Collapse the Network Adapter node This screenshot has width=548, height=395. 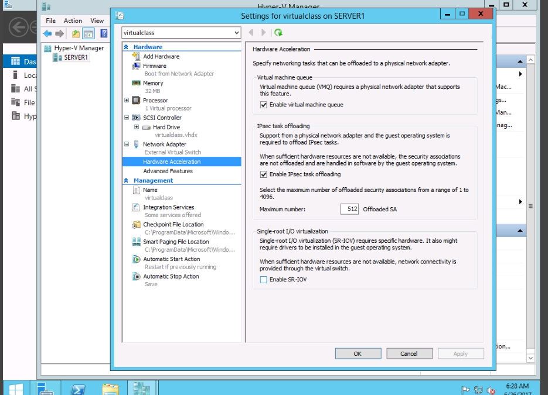[x=127, y=144]
